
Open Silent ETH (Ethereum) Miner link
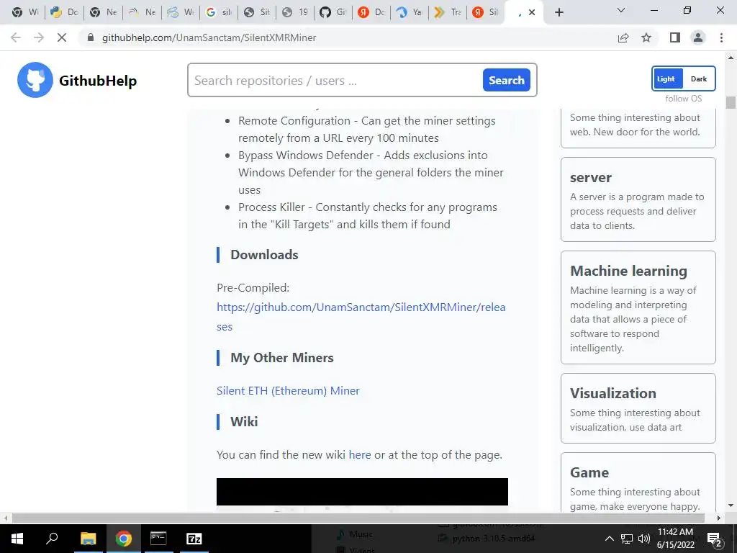pos(288,390)
